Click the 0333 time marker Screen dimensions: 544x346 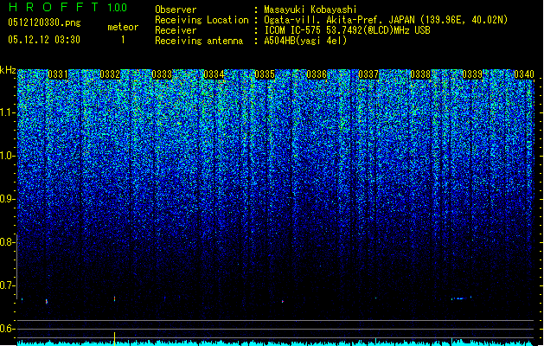click(162, 74)
